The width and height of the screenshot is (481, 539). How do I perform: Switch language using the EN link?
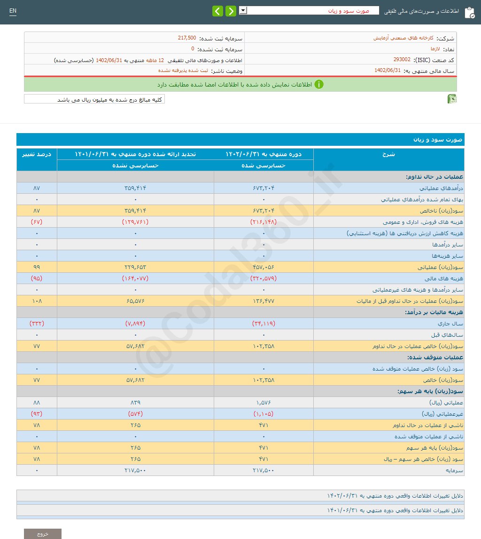tap(13, 10)
